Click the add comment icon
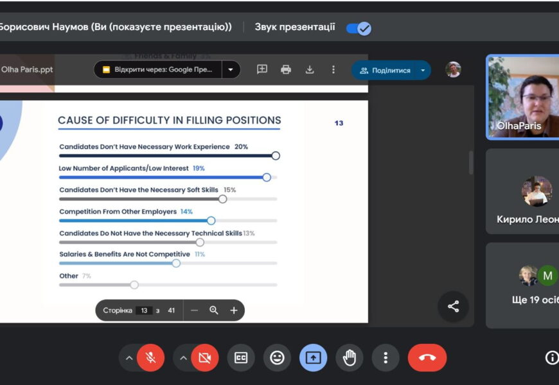This screenshot has height=385, width=559. 262,69
